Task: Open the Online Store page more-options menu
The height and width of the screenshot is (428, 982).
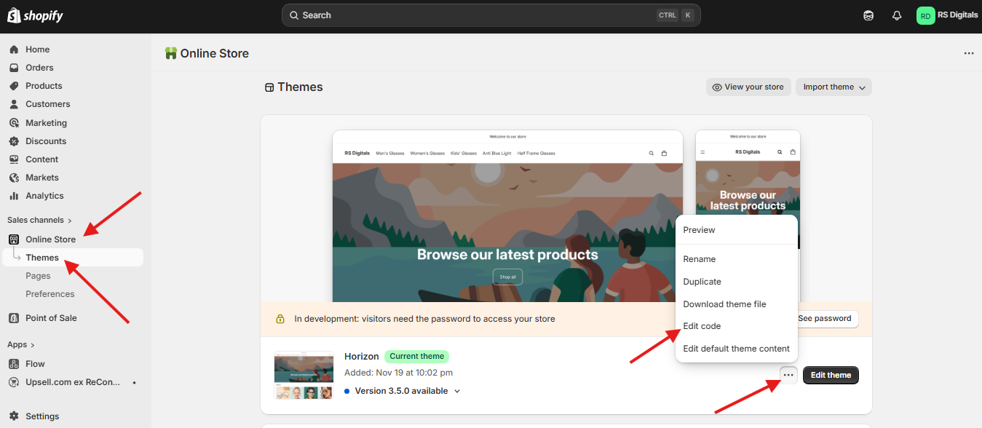Action: point(968,53)
